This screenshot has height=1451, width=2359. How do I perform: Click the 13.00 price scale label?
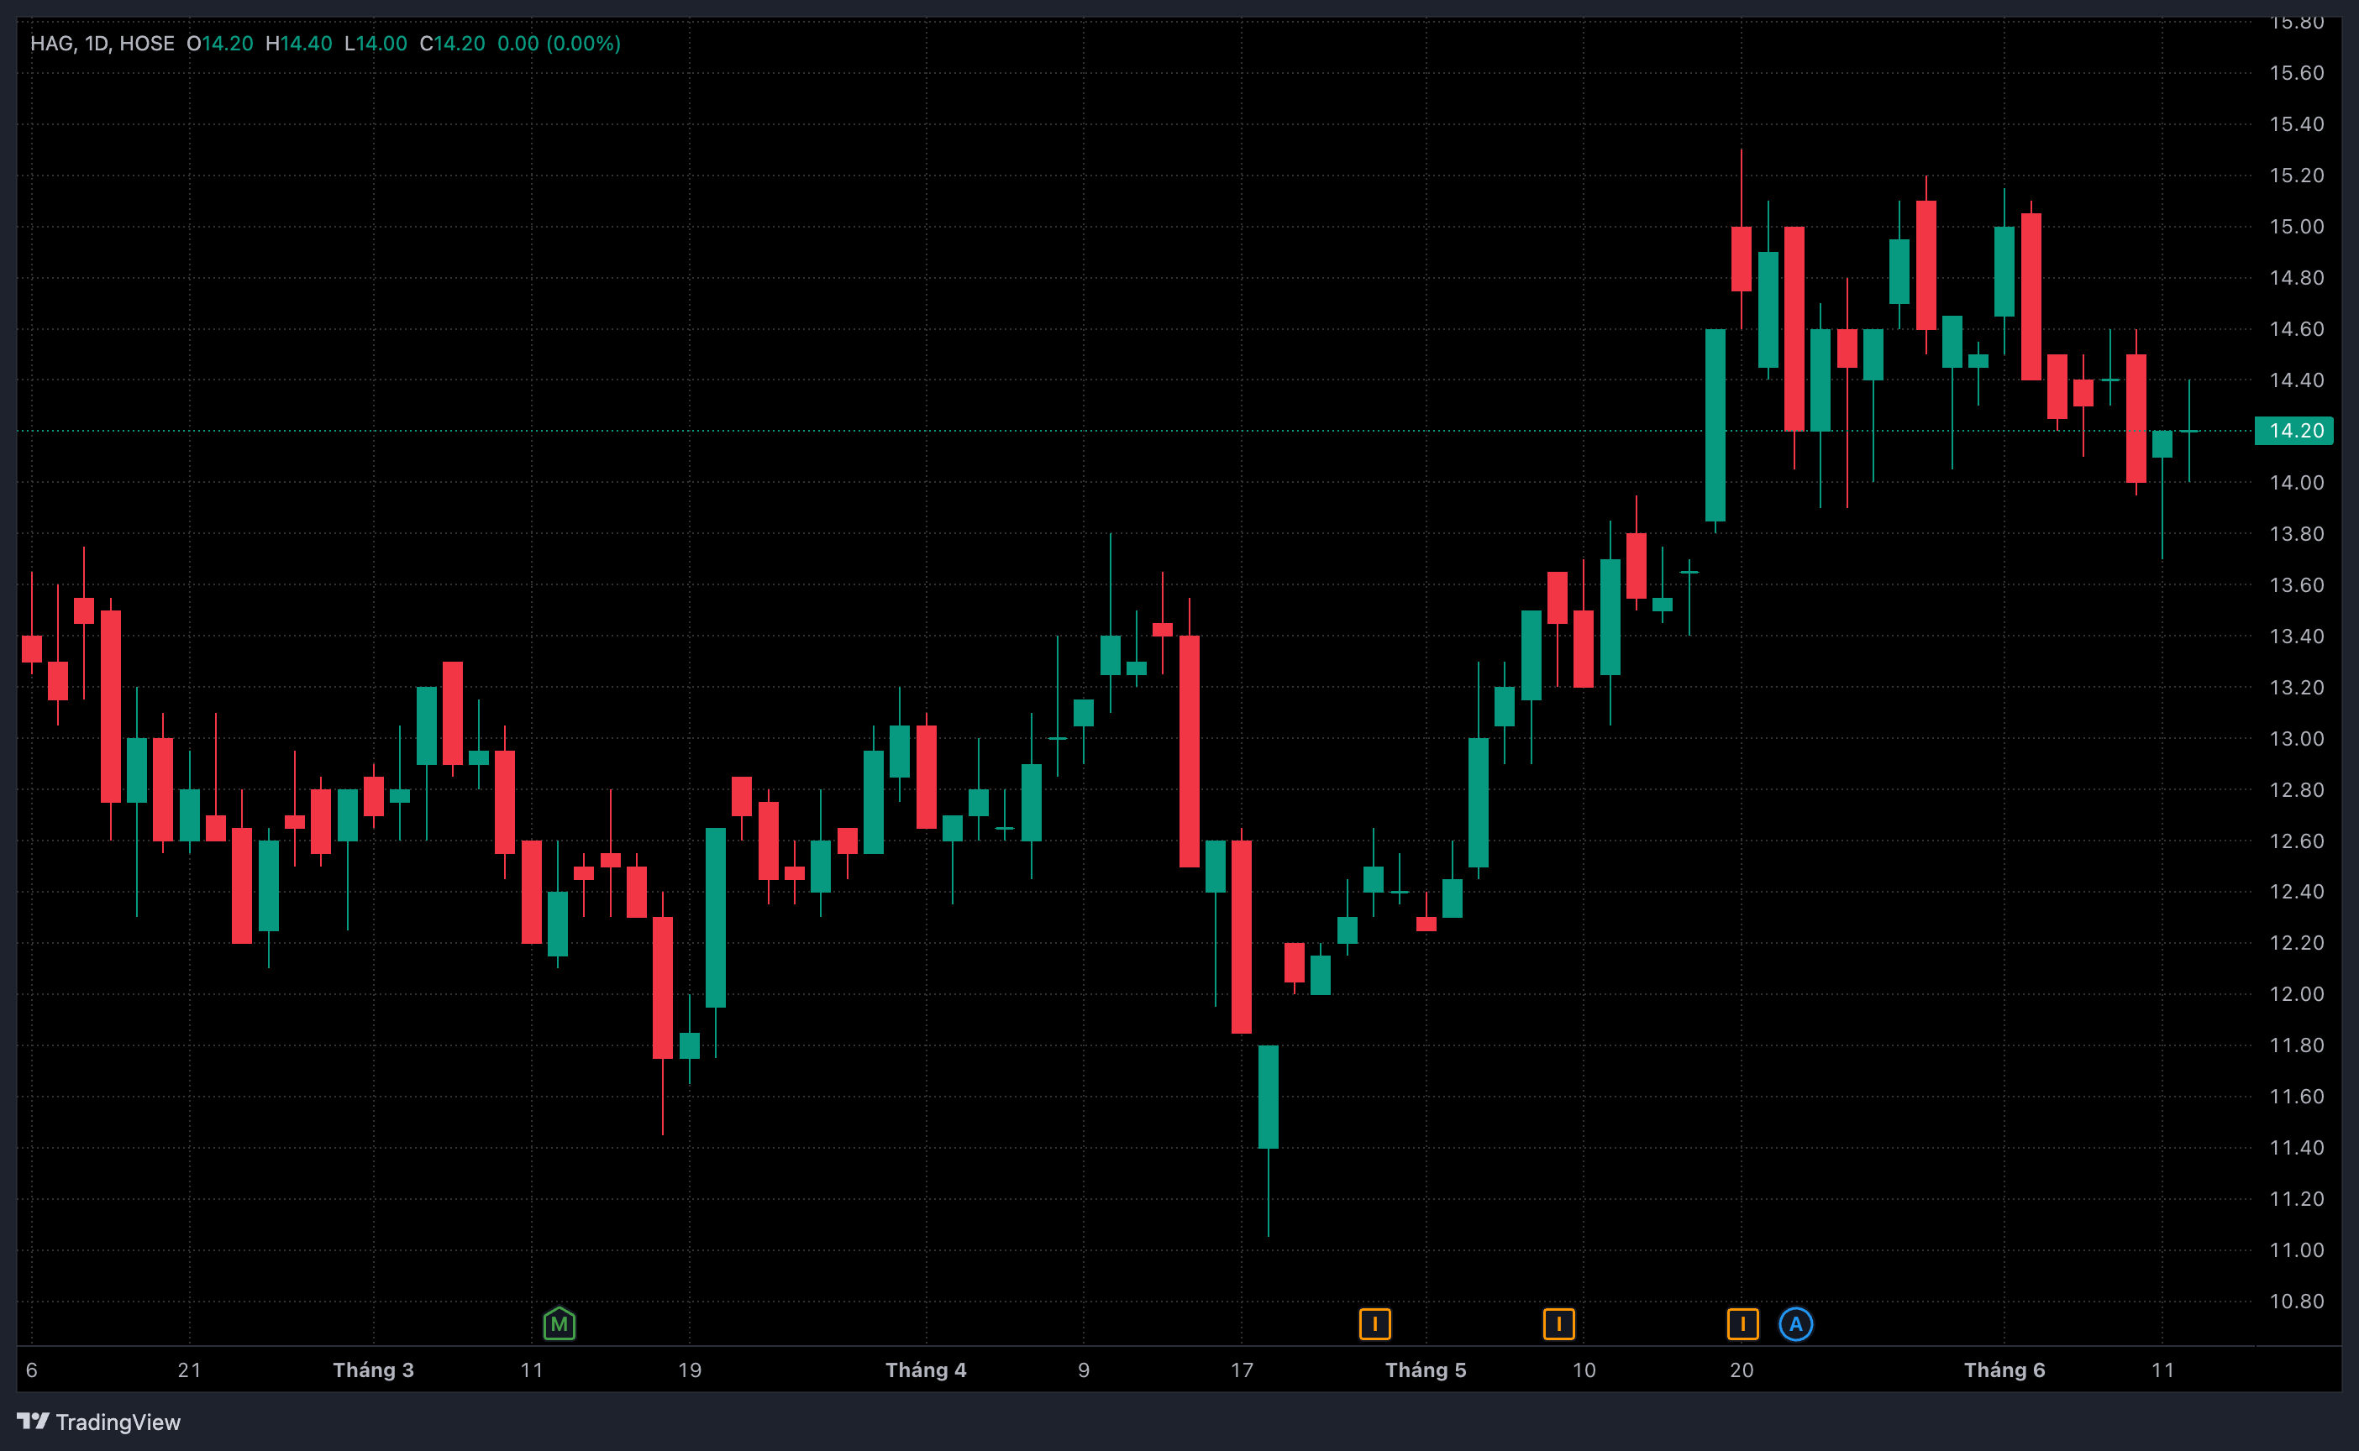coord(2297,738)
